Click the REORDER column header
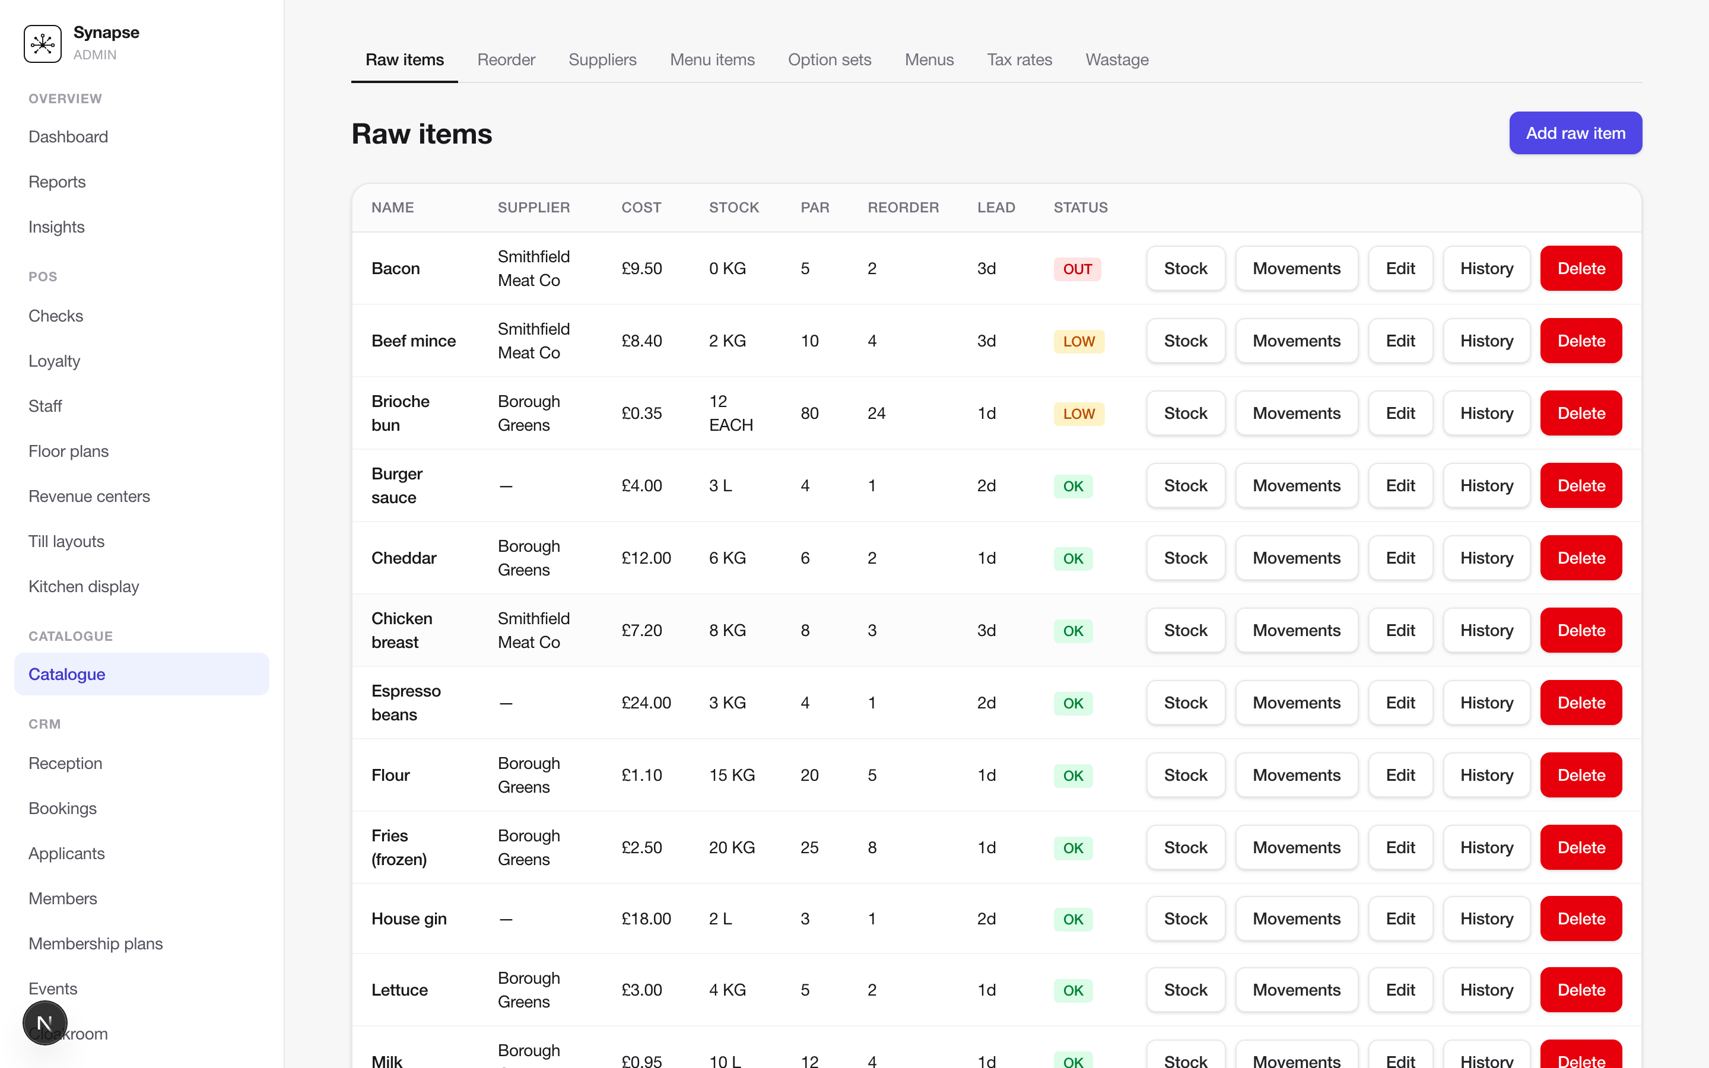This screenshot has width=1709, height=1068. pos(903,208)
